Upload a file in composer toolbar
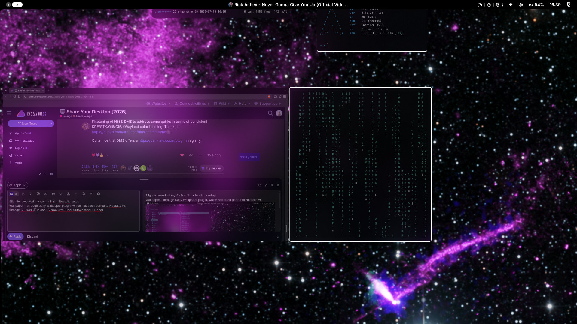Image resolution: width=577 pixels, height=324 pixels. [68, 194]
